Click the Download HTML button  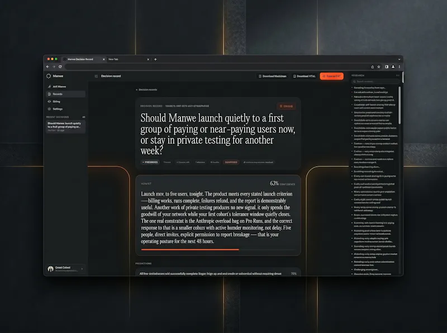tap(305, 76)
